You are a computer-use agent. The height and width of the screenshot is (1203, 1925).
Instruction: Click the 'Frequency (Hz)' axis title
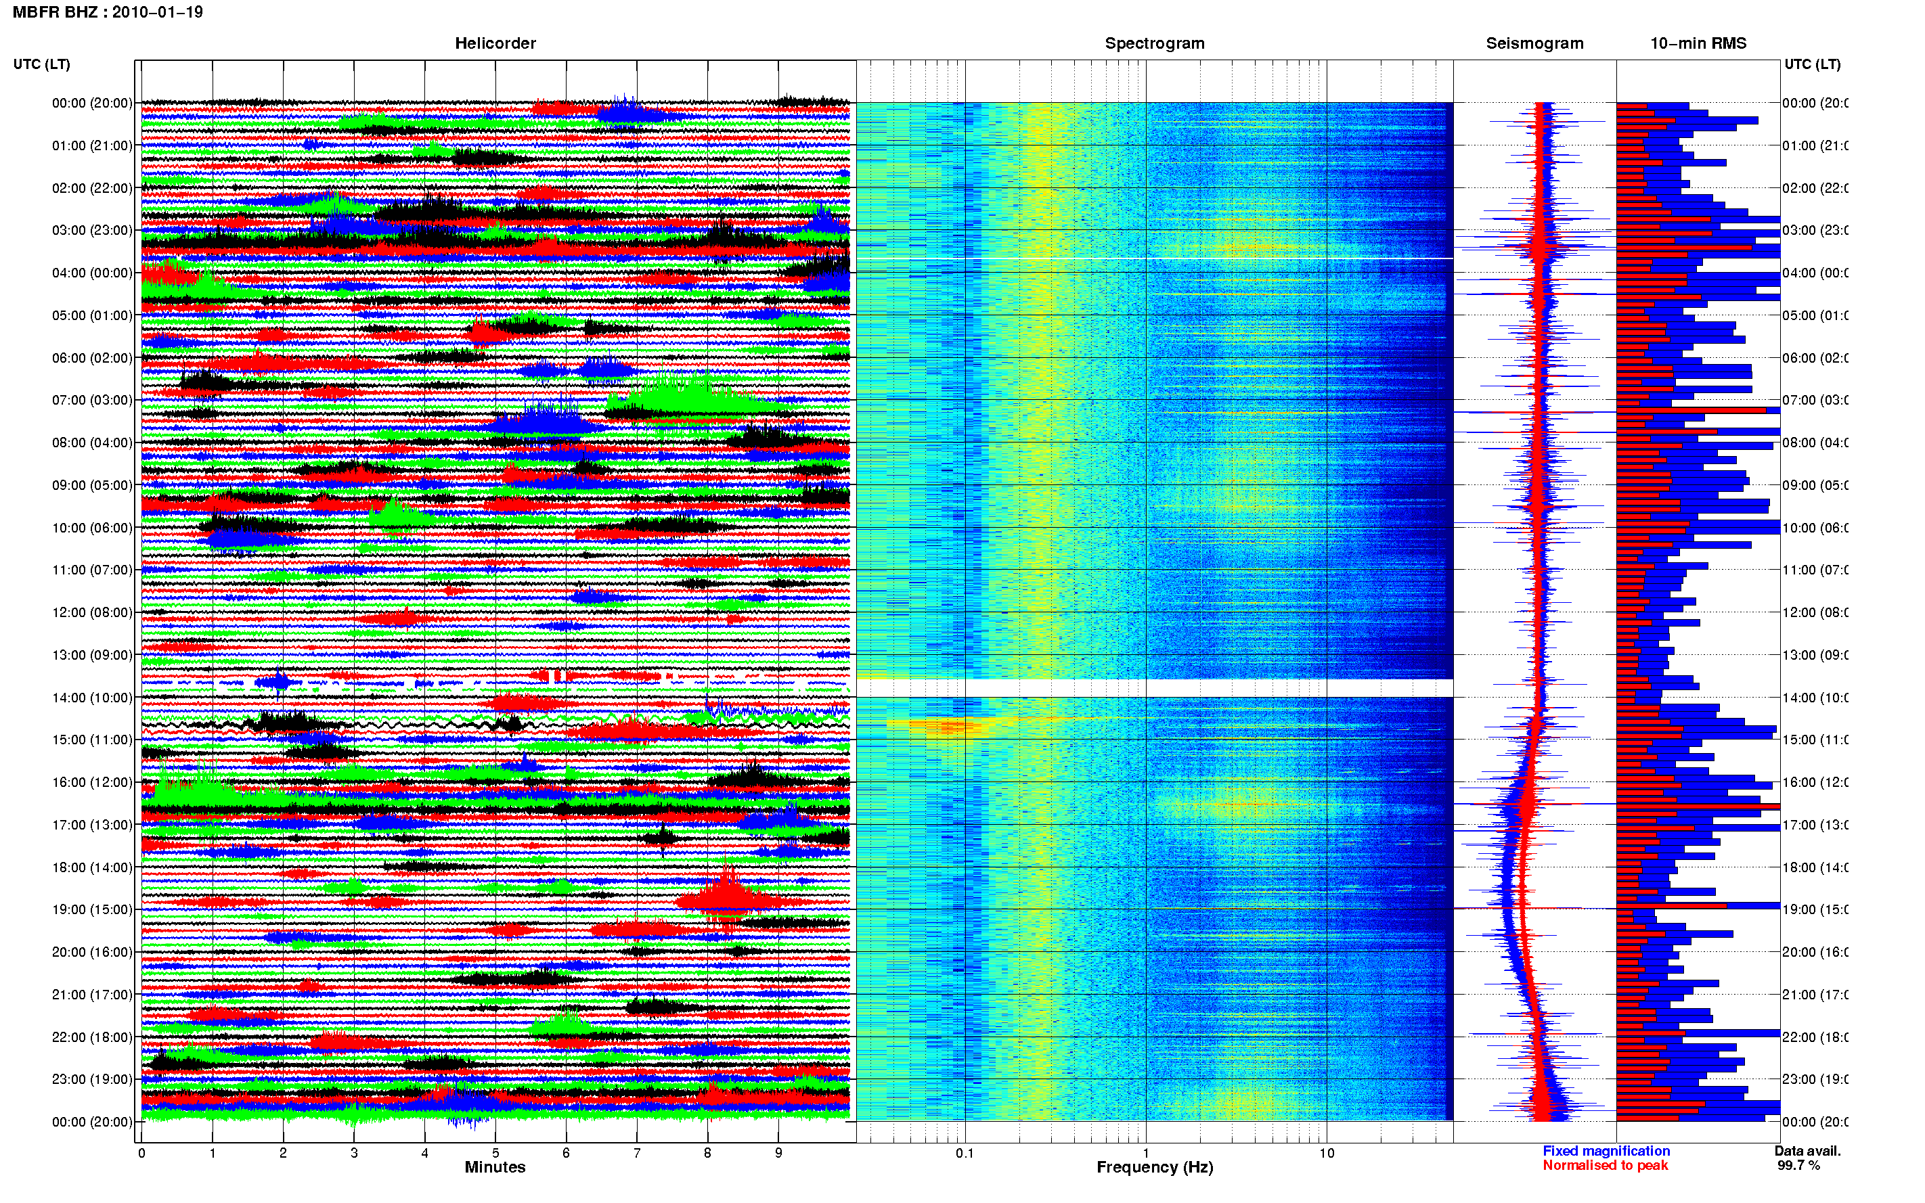click(x=1155, y=1167)
